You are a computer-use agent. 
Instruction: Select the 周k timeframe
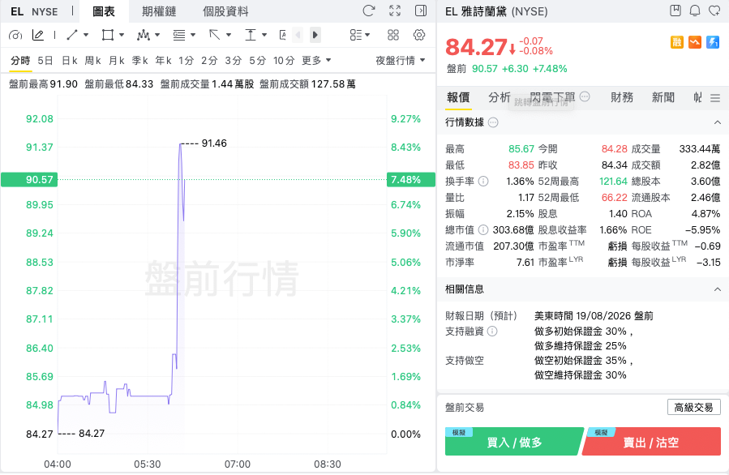click(93, 61)
